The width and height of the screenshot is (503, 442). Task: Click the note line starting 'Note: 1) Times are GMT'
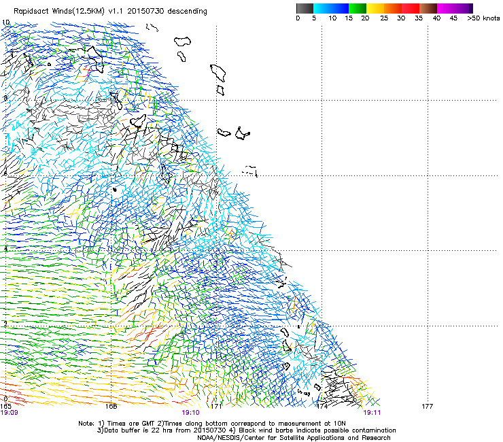(212, 424)
